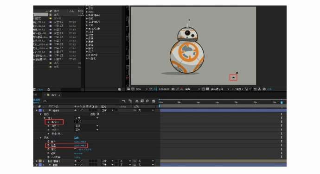Click the Position value in layer 1 Transform
The height and width of the screenshot is (174, 320).
80,145
